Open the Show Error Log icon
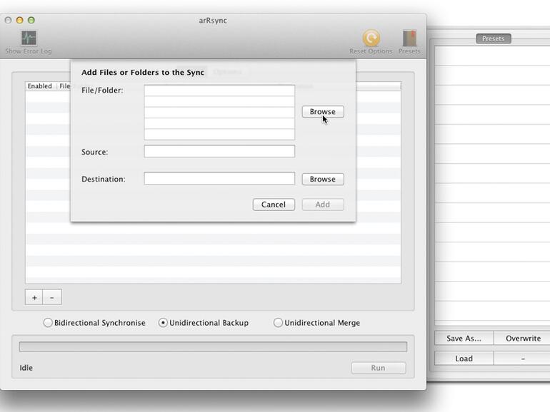Viewport: 550px width, 412px height. 28,38
